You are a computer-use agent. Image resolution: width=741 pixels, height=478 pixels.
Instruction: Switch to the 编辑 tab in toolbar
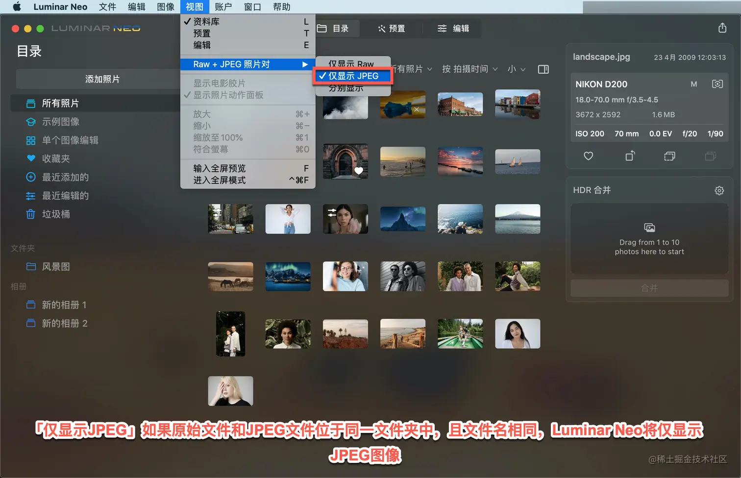453,28
